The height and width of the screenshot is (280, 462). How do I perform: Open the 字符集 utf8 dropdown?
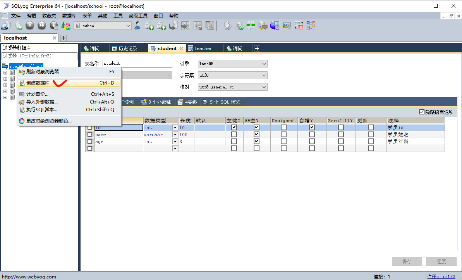[264, 76]
